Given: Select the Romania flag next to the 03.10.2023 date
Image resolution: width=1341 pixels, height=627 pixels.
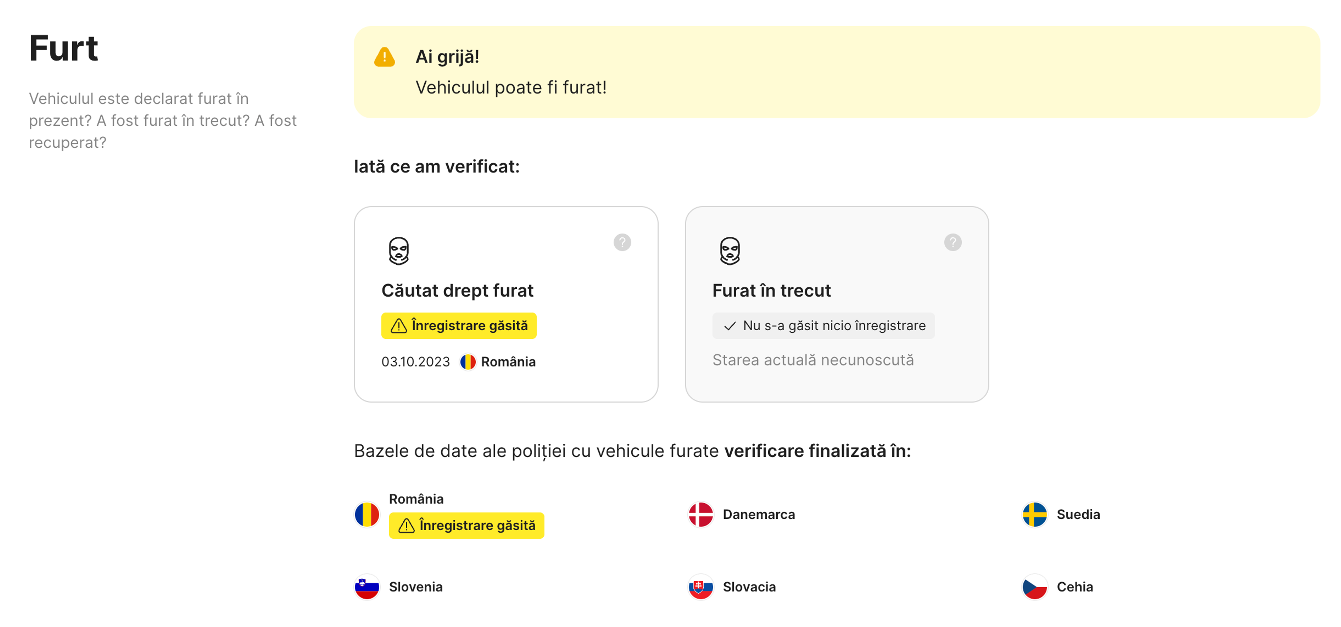Looking at the screenshot, I should 468,362.
